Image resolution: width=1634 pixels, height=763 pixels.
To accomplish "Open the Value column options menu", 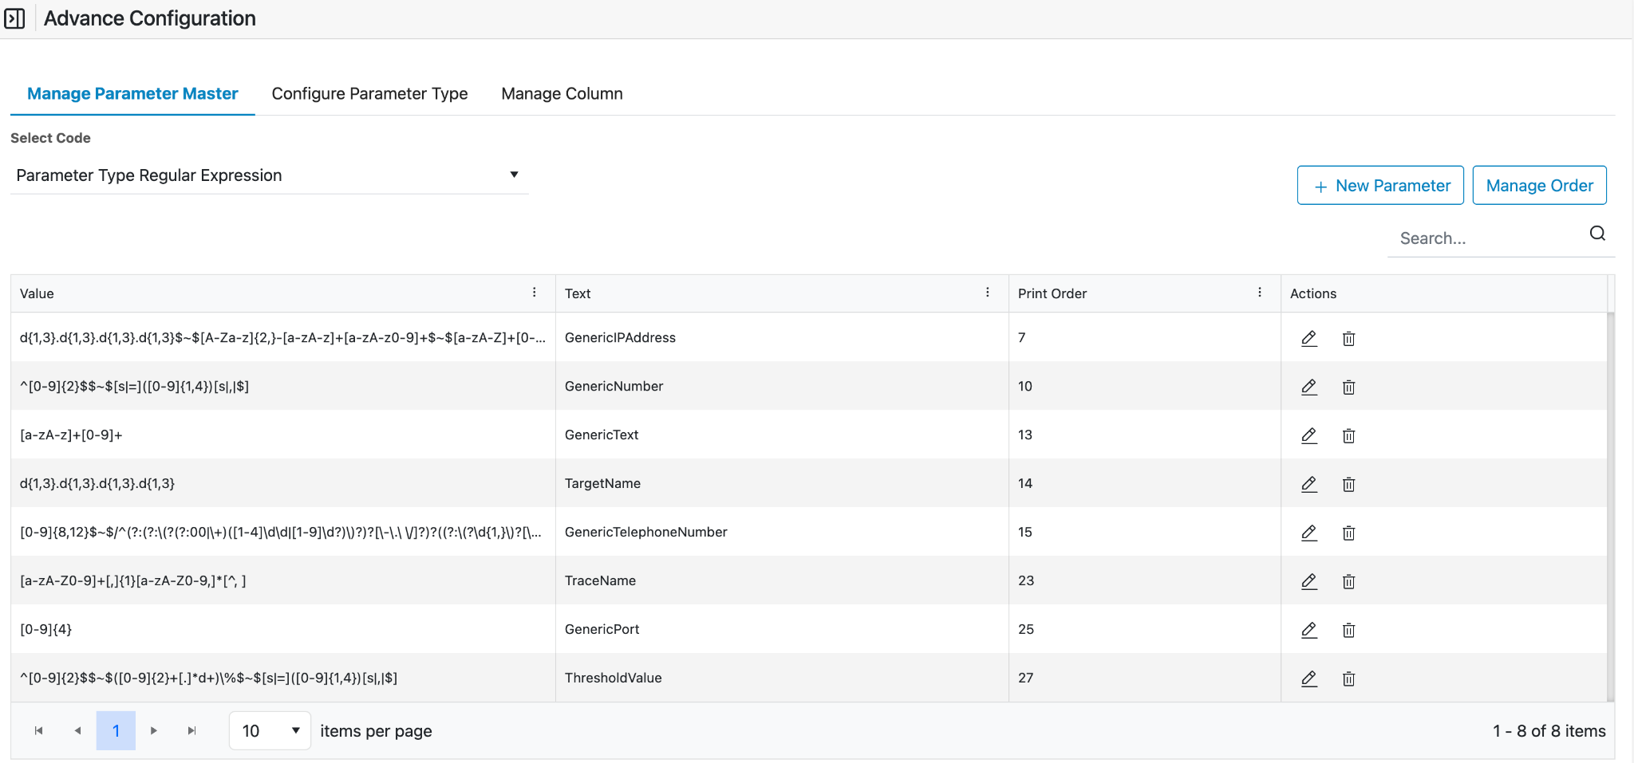I will click(x=535, y=293).
